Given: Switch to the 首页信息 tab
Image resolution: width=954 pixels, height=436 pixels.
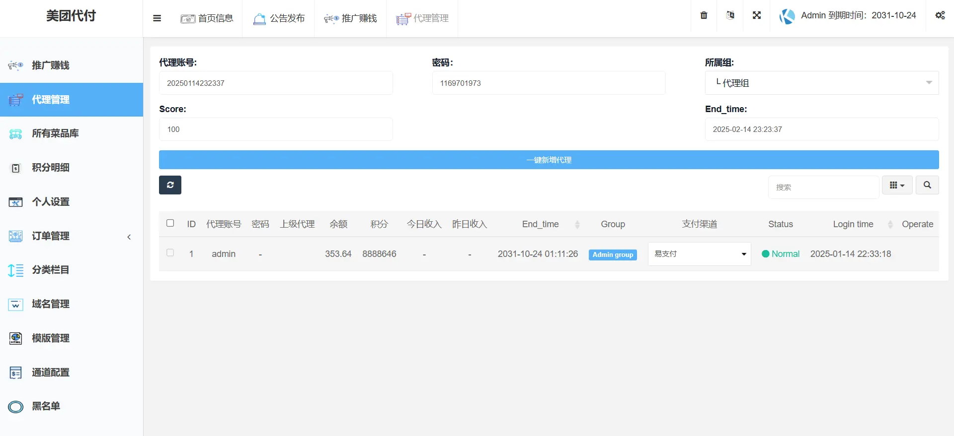Looking at the screenshot, I should pyautogui.click(x=207, y=18).
